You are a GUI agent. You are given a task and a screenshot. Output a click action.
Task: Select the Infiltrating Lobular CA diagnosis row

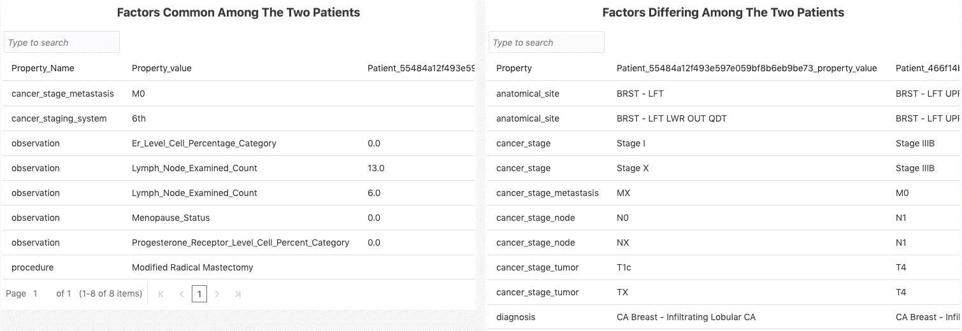[x=686, y=317]
